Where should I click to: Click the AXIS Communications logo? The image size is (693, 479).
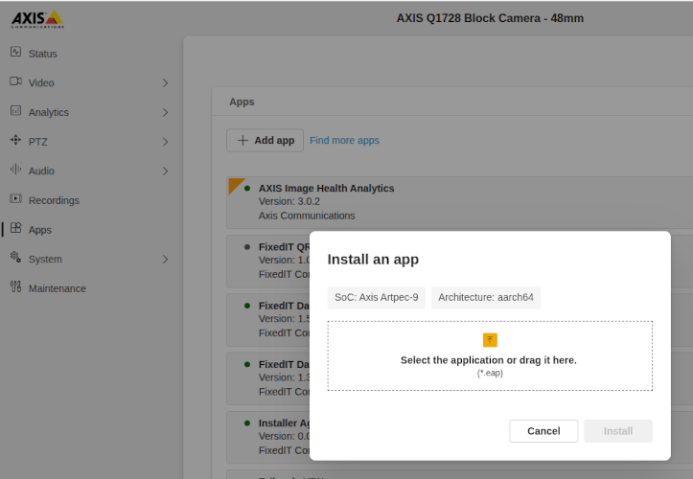point(37,19)
